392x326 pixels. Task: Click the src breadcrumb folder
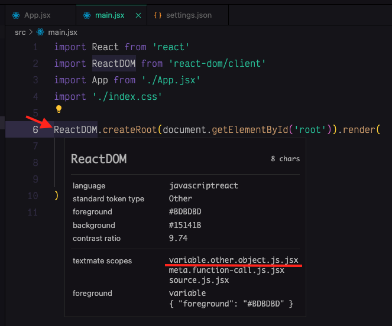click(20, 32)
